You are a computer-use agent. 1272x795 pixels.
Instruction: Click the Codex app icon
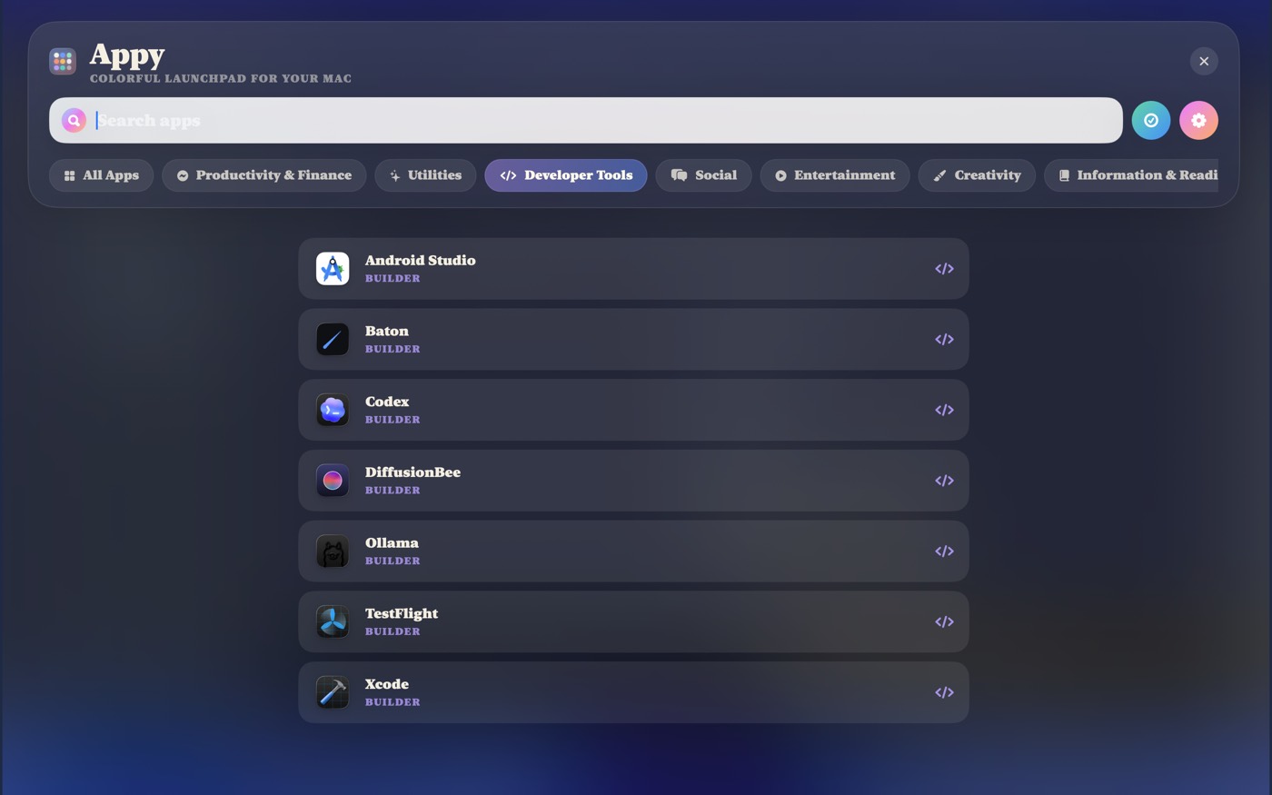coord(333,411)
